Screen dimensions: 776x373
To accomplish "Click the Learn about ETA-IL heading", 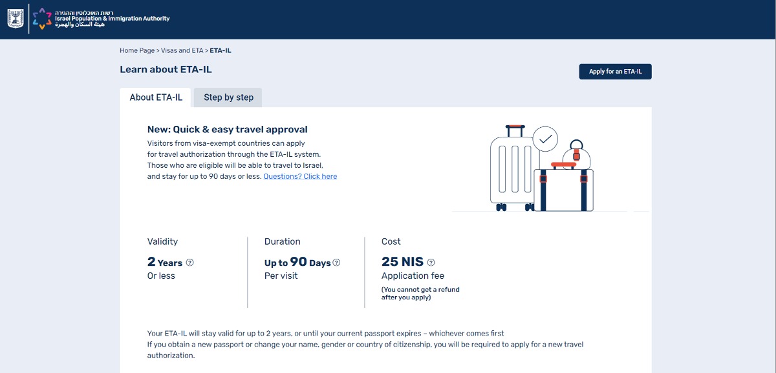I will tap(166, 70).
